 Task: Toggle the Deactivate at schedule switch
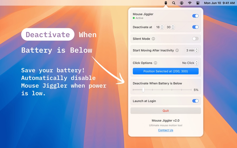click(195, 27)
